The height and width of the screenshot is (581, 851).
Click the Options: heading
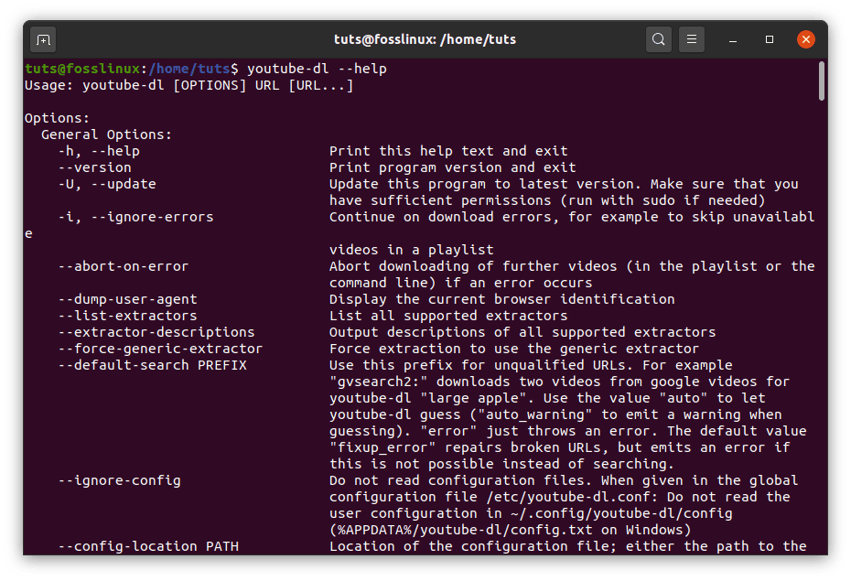57,118
